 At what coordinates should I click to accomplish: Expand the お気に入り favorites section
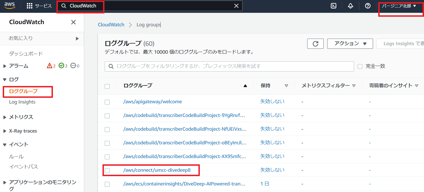click(x=77, y=39)
